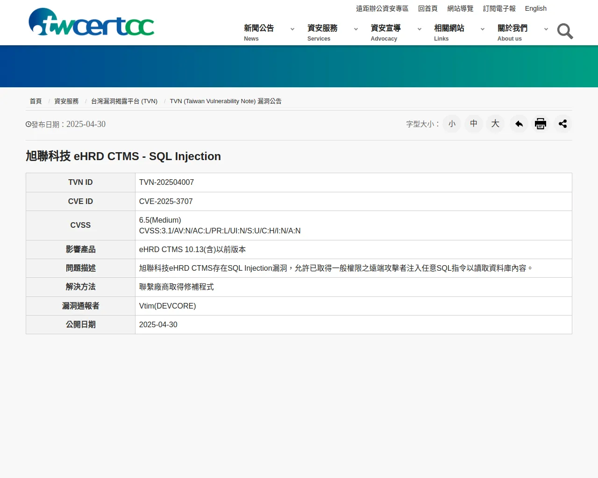Click the CVSS header cell
This screenshot has width=598, height=478.
(80, 225)
